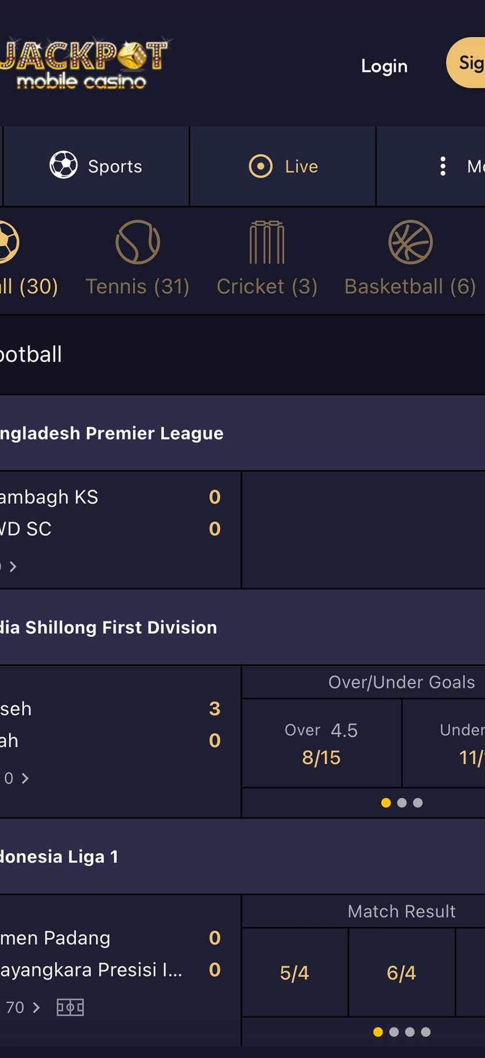This screenshot has width=485, height=1058.
Task: Click the Live circle icon
Action: [x=260, y=166]
